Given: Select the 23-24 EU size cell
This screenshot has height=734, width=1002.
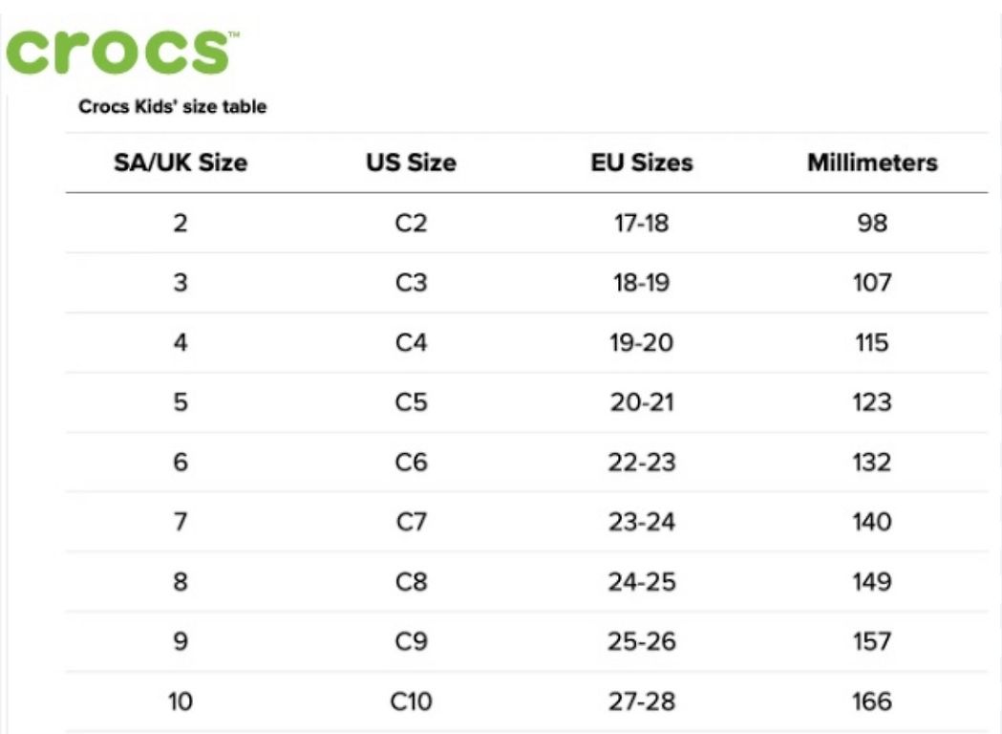Looking at the screenshot, I should (x=642, y=522).
